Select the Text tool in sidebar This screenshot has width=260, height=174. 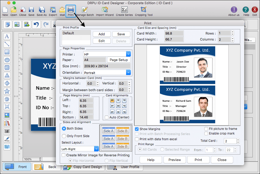click(x=7, y=36)
